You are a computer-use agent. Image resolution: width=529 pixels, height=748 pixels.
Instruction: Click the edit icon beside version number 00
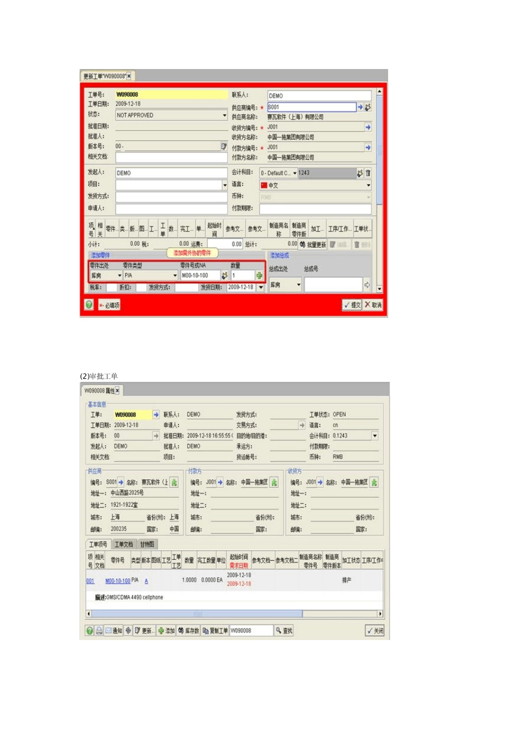pyautogui.click(x=224, y=146)
